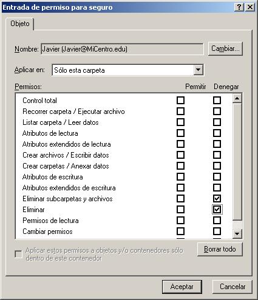The height and width of the screenshot is (300, 258).
Task: Click the help question mark icon
Action: (x=239, y=7)
